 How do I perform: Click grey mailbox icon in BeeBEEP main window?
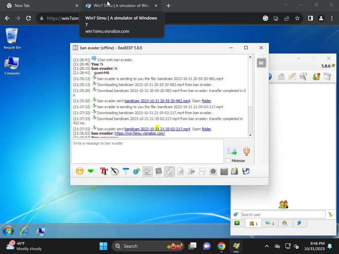coord(281,76)
